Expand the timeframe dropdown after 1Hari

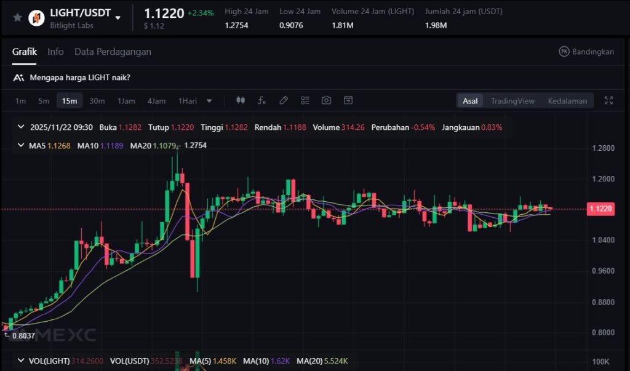point(209,101)
